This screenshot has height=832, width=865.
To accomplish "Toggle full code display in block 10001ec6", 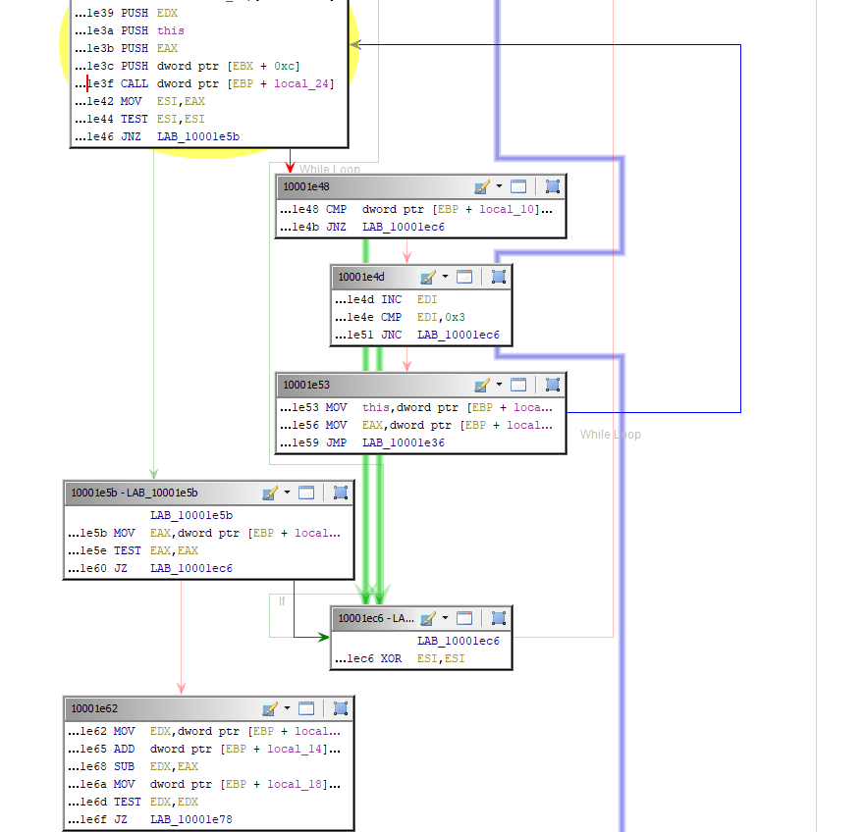I will [x=464, y=618].
